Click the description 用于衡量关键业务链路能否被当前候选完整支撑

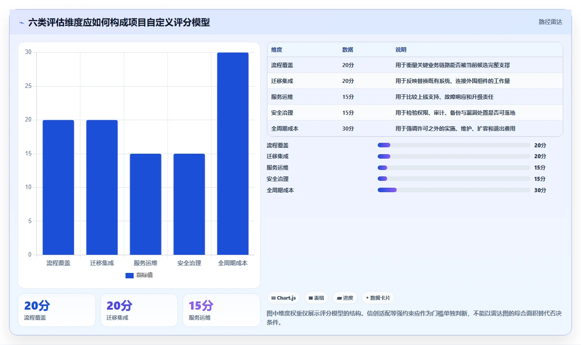(453, 65)
